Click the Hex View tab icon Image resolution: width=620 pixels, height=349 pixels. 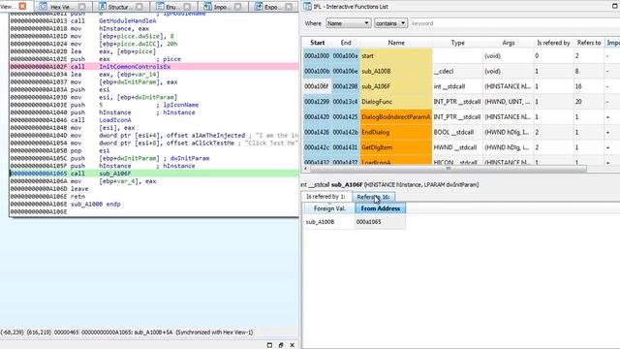pos(43,7)
